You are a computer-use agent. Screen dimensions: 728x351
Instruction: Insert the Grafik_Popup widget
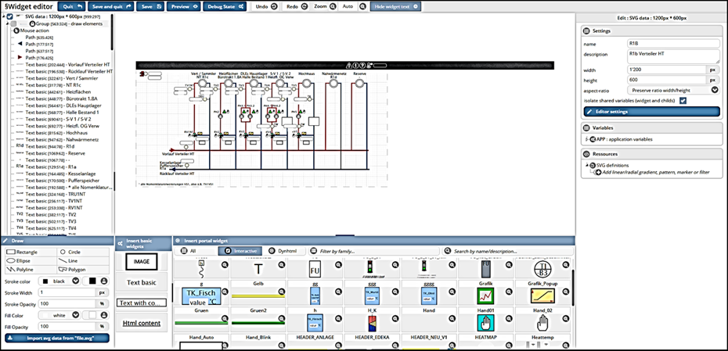pyautogui.click(x=541, y=295)
